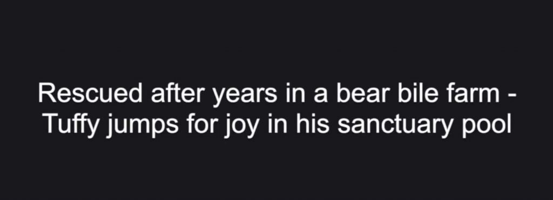Click the word "years" in the caption

click(x=245, y=96)
